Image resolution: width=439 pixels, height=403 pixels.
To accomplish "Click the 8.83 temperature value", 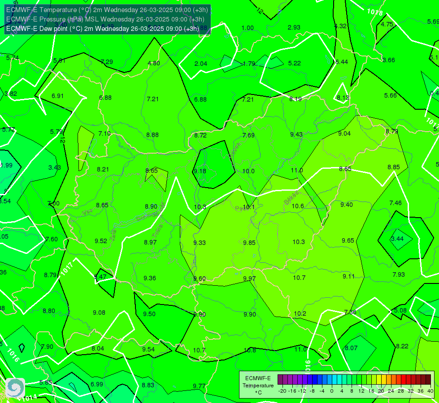I will [148, 386].
